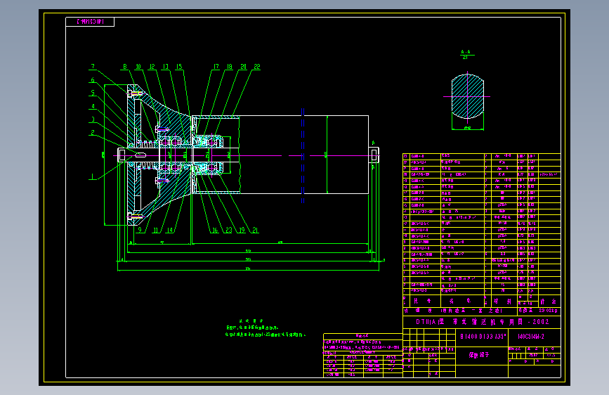
Task: Click part callout number 7
Action: tap(93, 67)
